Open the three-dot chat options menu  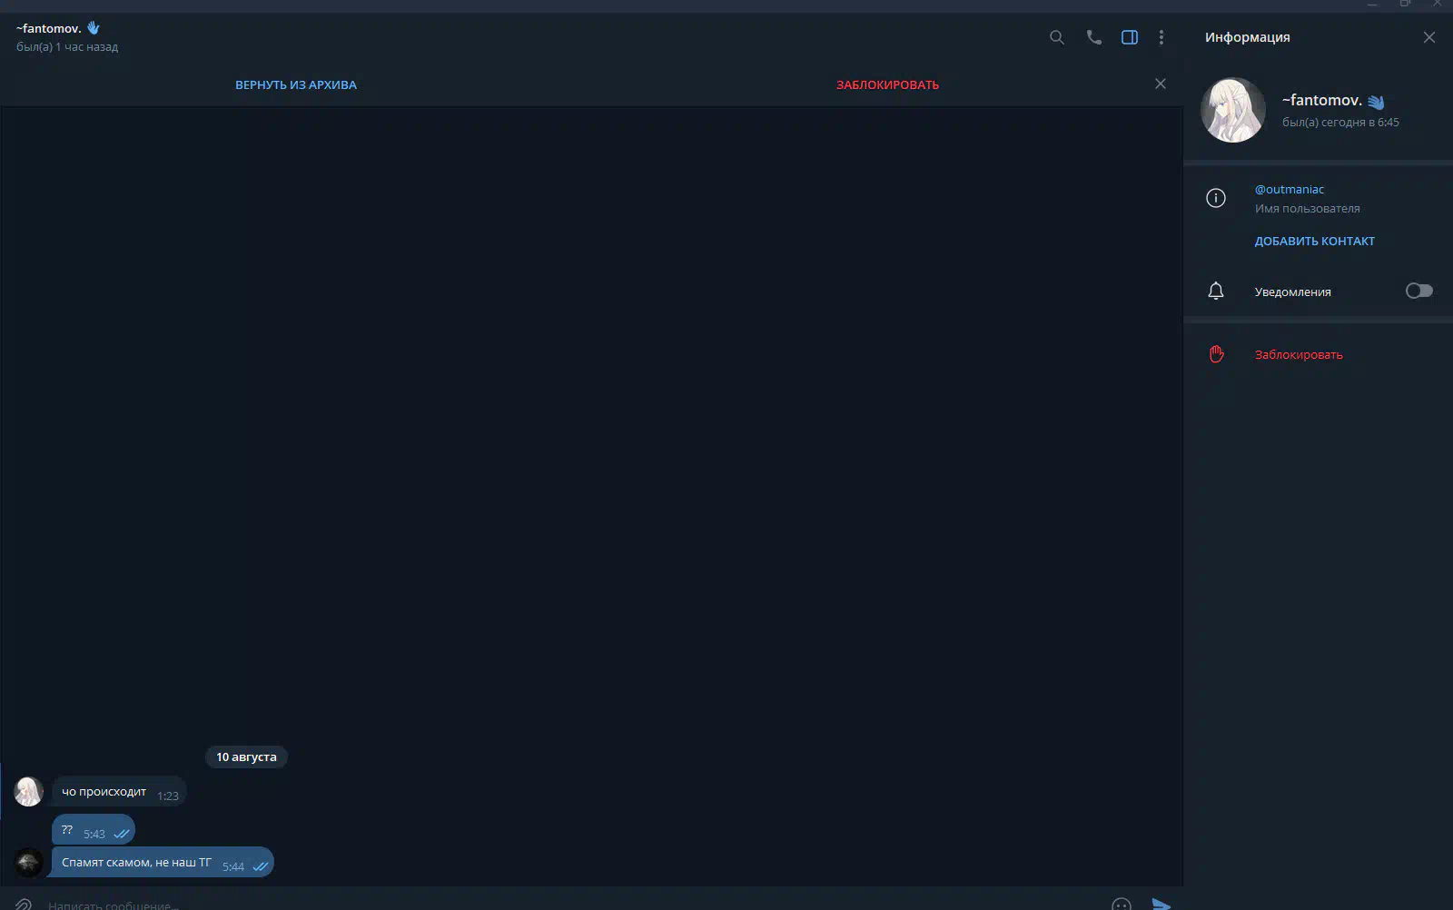point(1161,37)
